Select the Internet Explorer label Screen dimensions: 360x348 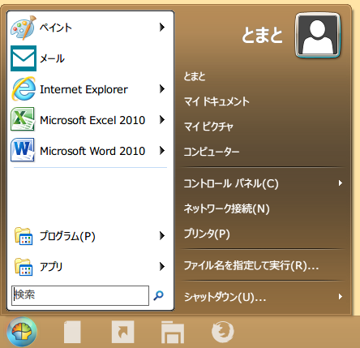(84, 89)
